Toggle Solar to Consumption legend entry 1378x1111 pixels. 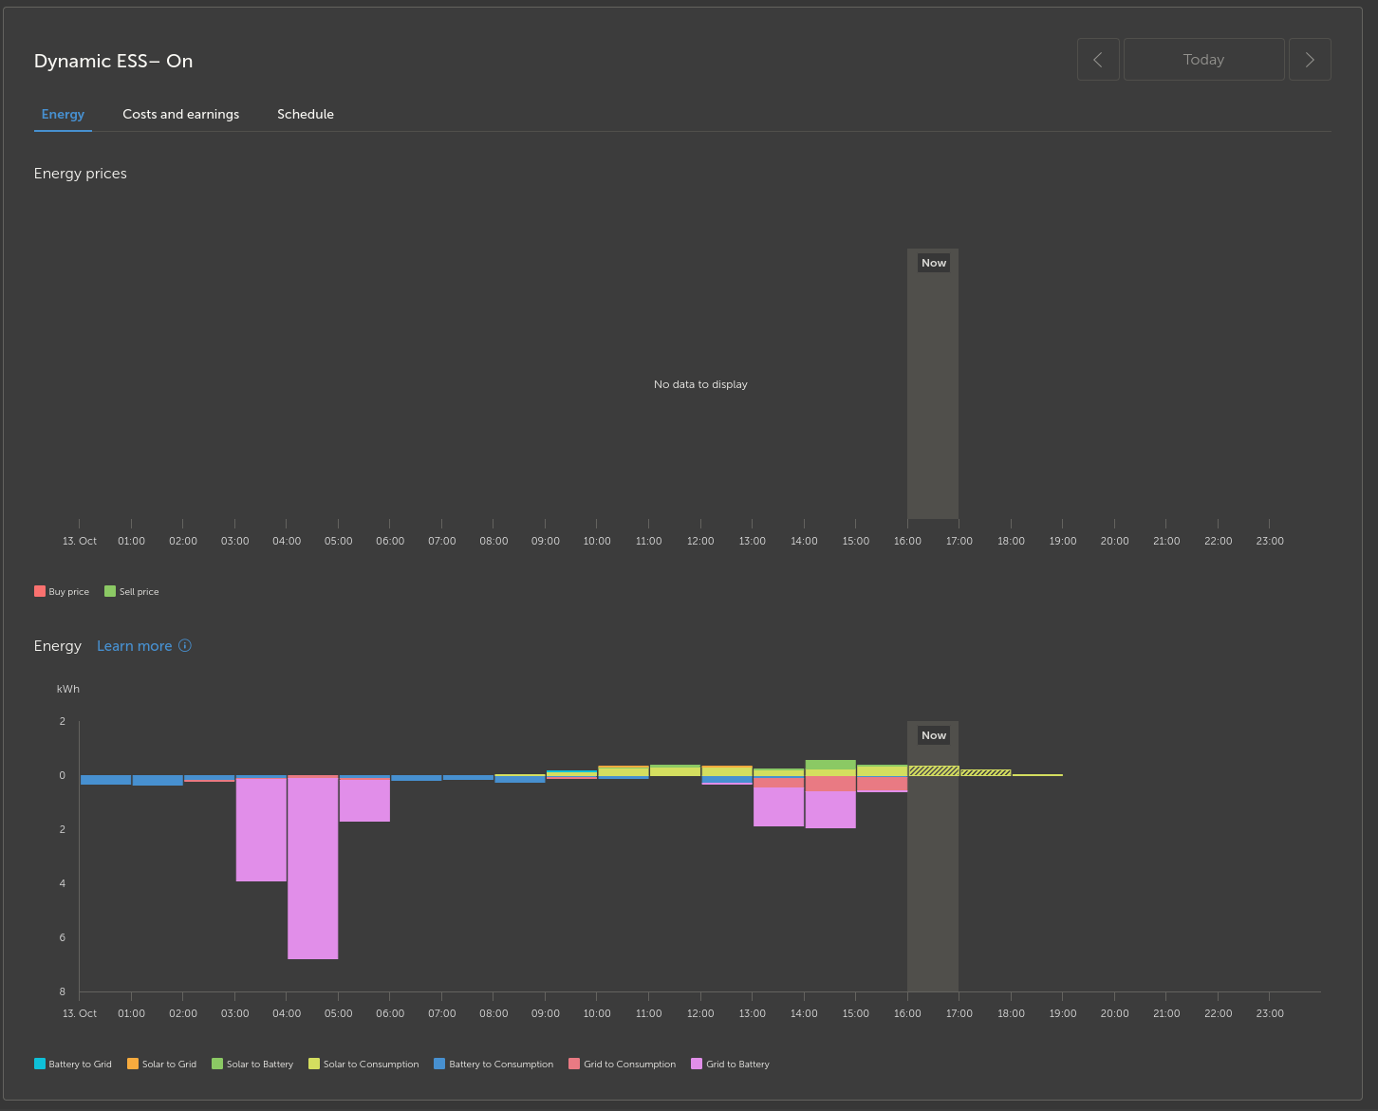click(x=363, y=1064)
